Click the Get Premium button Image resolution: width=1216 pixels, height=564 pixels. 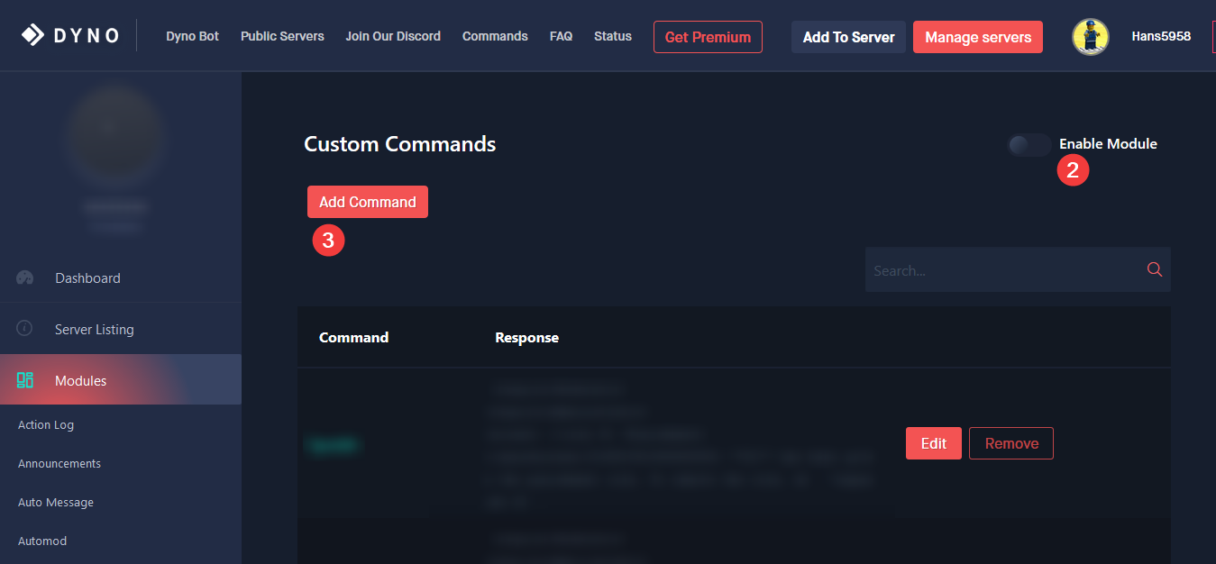pos(708,37)
